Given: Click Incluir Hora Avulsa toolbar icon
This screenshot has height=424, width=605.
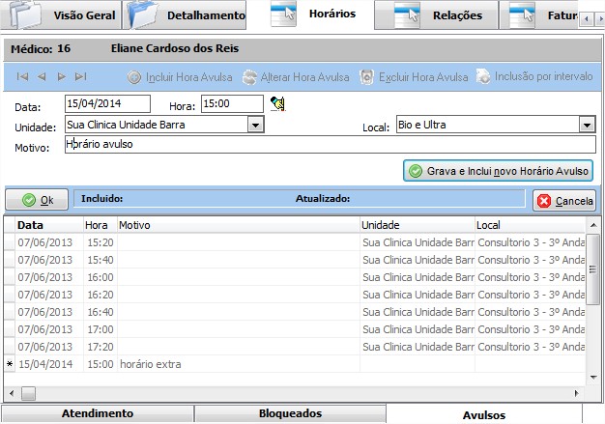Looking at the screenshot, I should 135,76.
